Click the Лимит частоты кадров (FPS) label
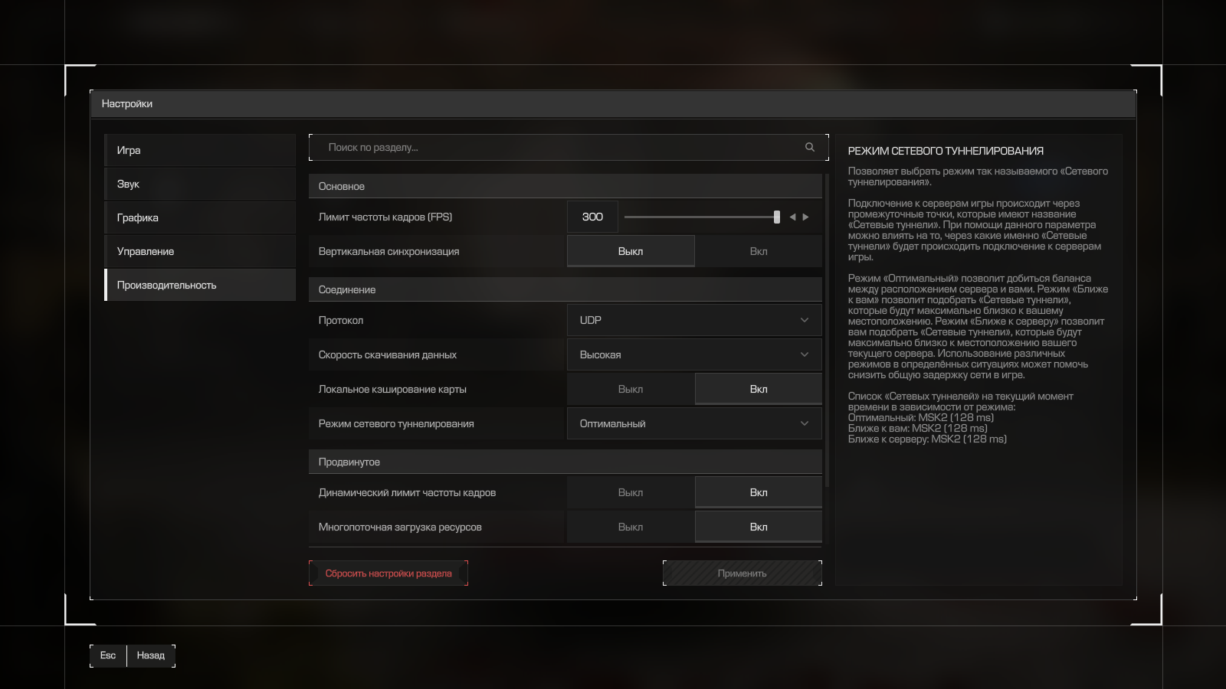This screenshot has height=689, width=1226. point(385,217)
